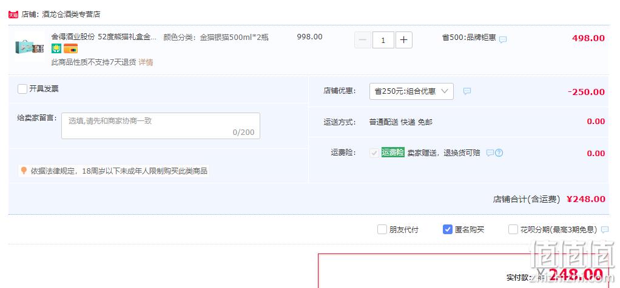
Task: Click the quantity input field showing 1
Action: tap(383, 40)
